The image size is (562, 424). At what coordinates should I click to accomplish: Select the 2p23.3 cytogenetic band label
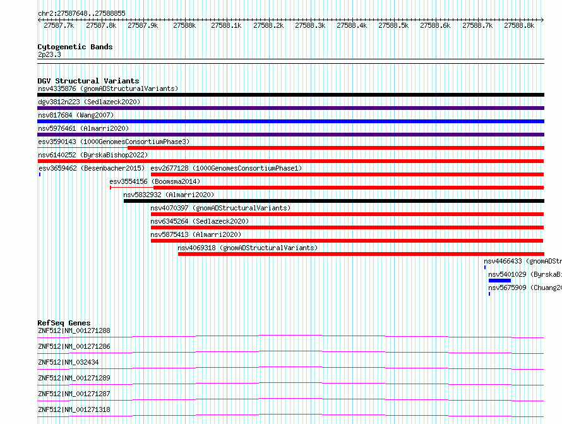pyautogui.click(x=49, y=54)
